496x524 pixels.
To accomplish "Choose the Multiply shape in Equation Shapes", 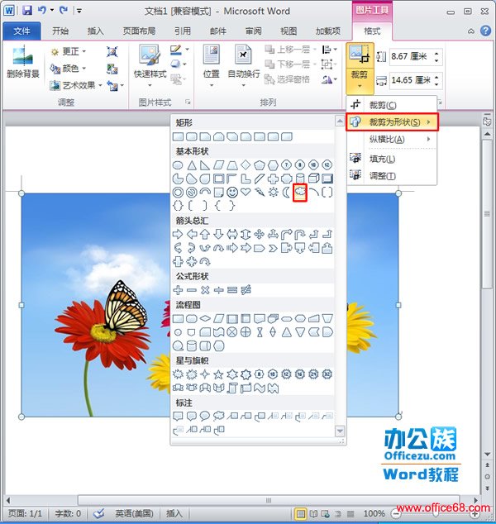I will [x=205, y=290].
